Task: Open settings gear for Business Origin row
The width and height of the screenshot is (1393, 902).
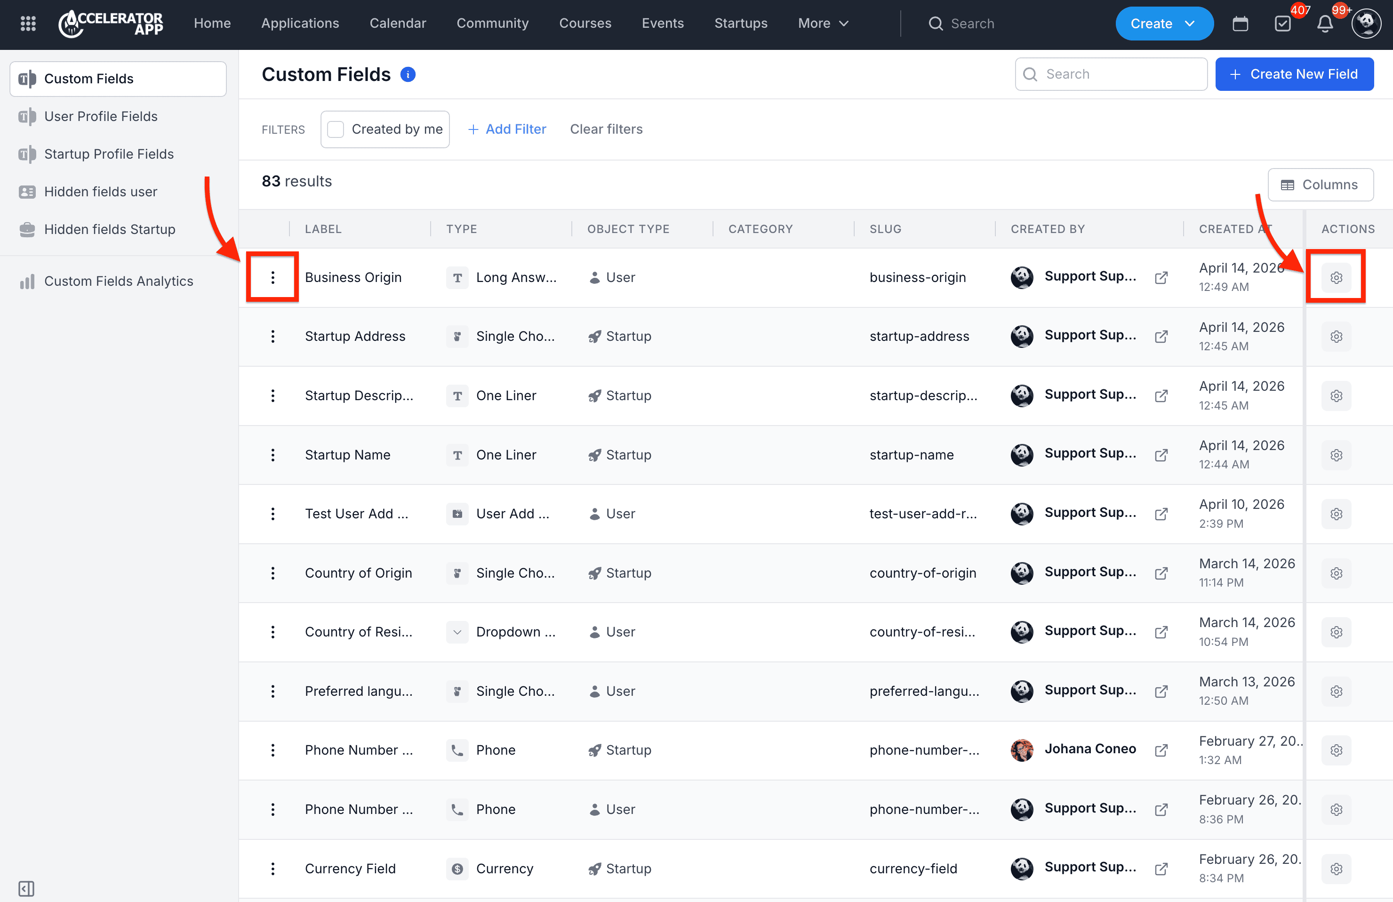Action: 1336,277
